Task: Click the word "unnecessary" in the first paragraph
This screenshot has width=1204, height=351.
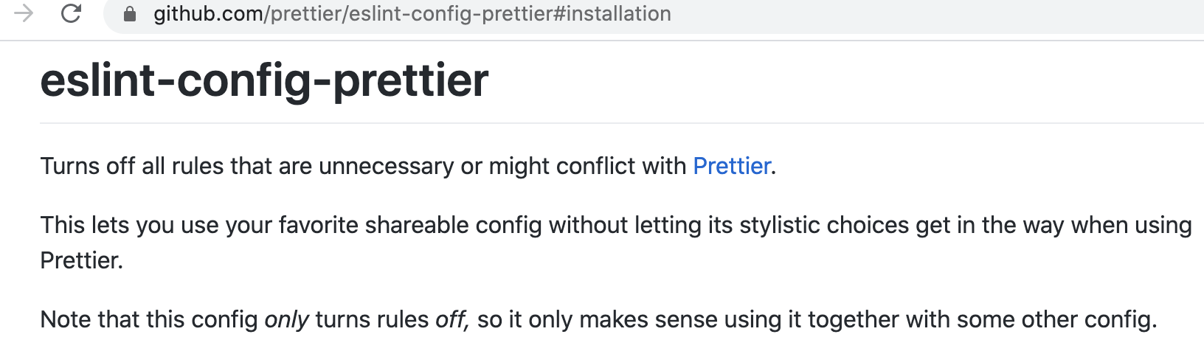Action: coord(386,166)
